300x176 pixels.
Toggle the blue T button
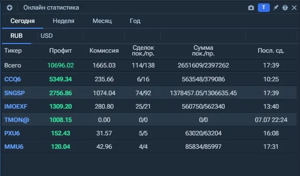pos(264,8)
